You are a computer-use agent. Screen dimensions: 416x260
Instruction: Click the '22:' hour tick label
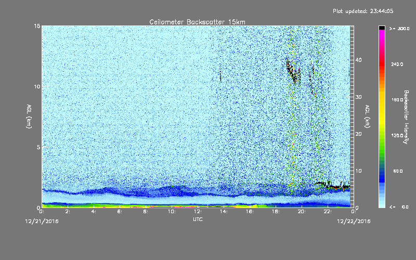click(328, 212)
